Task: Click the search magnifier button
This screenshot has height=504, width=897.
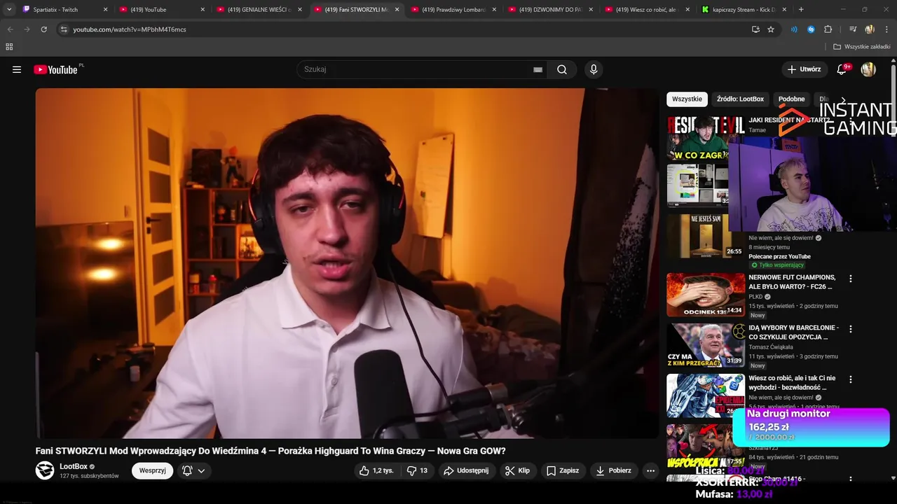Action: [562, 69]
